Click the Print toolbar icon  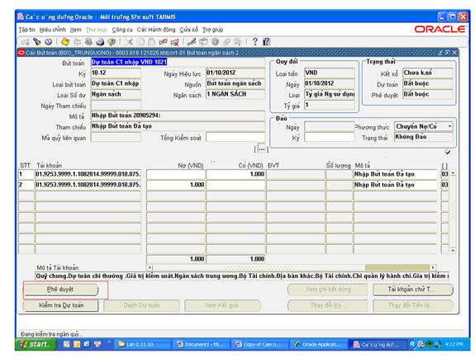(100, 42)
